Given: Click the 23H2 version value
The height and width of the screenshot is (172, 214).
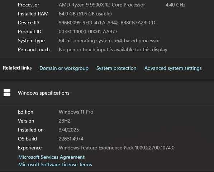Looking at the screenshot, I should (x=65, y=121).
